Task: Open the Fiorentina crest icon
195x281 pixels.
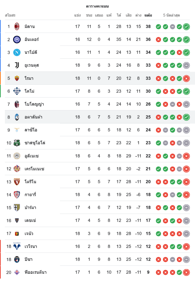Action: pyautogui.click(x=17, y=272)
